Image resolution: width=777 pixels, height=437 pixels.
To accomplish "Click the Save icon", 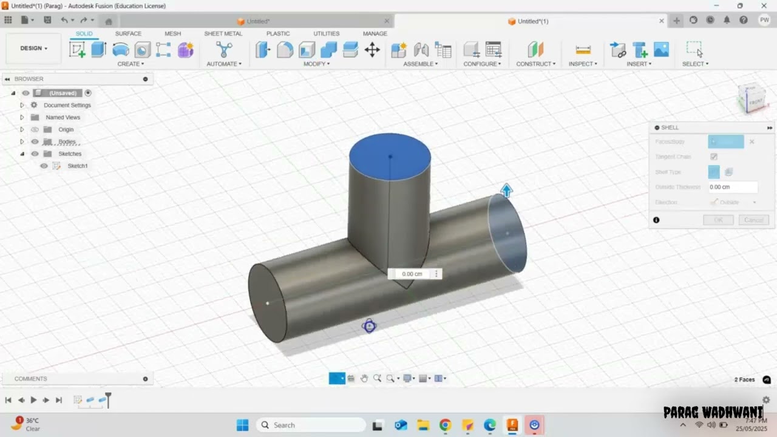I will point(47,20).
